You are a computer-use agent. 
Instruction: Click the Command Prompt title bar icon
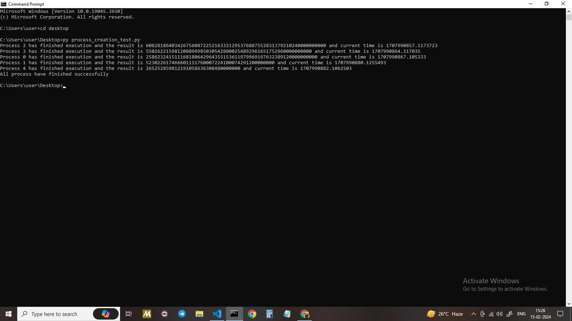[4, 4]
